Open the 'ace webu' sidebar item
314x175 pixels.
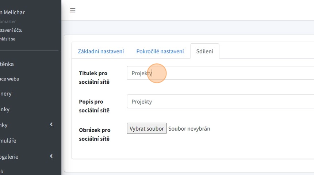[x=10, y=79]
